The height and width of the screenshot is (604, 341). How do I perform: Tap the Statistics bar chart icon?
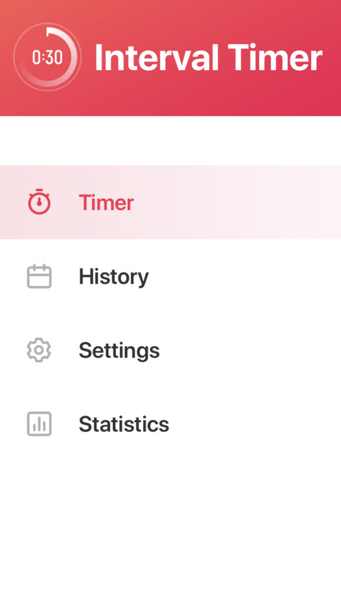coord(39,424)
